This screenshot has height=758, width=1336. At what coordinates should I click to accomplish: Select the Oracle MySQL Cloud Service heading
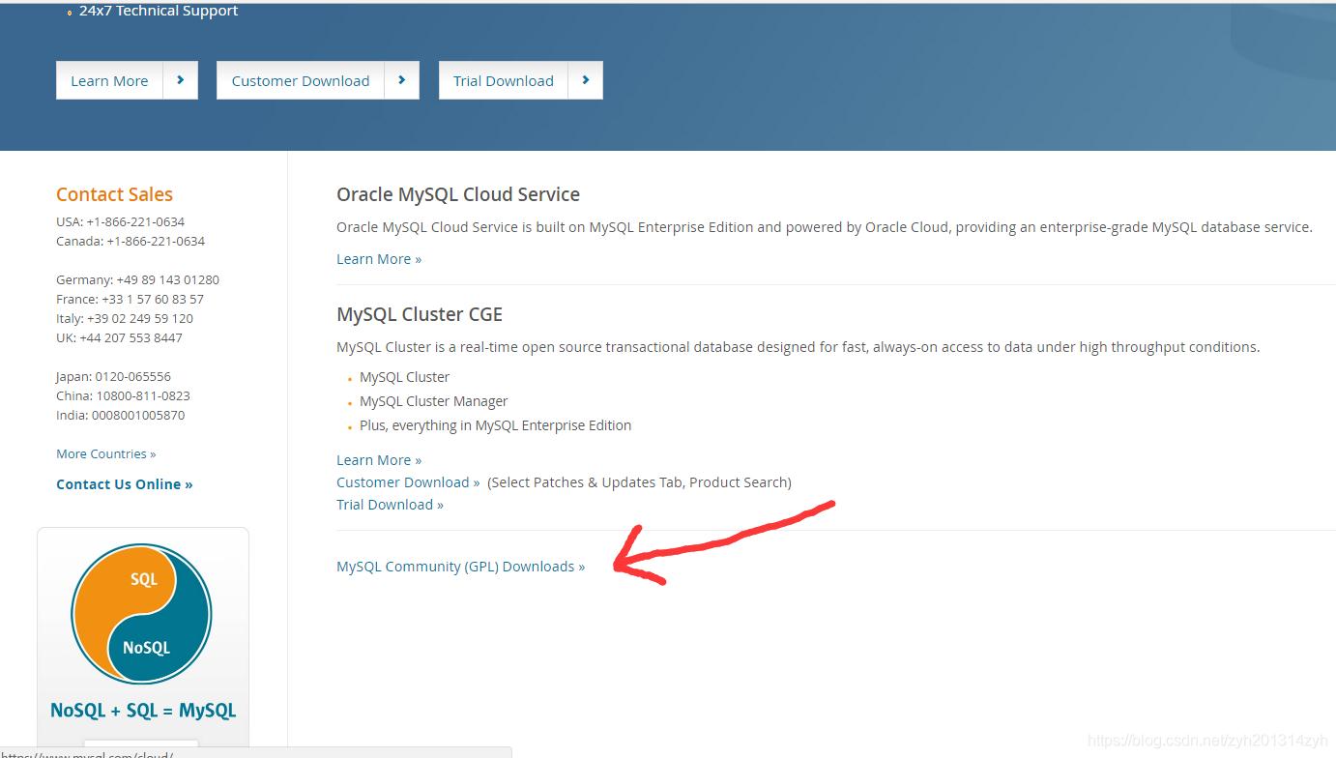click(458, 194)
